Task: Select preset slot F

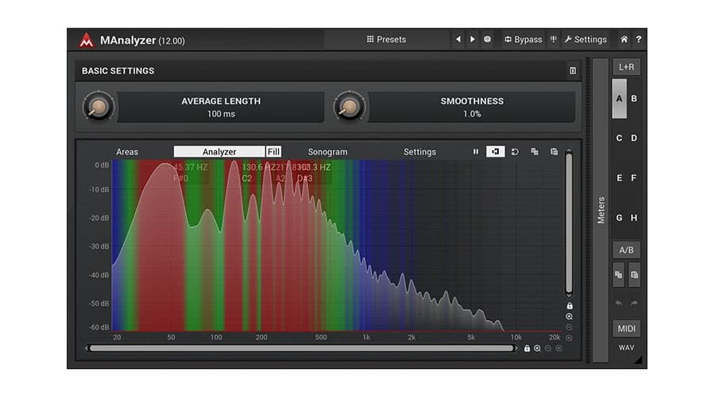Action: point(634,178)
